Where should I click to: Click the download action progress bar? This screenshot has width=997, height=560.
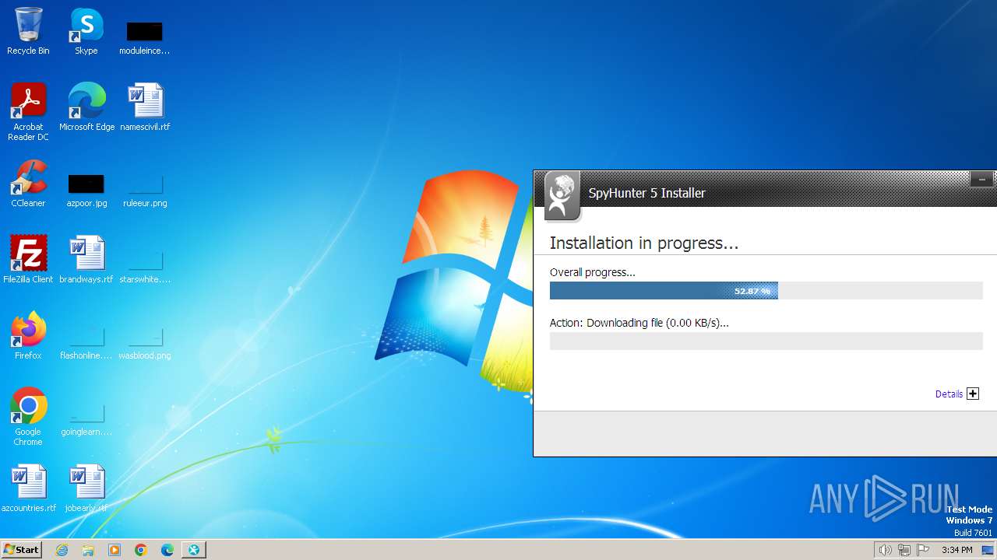[x=766, y=341]
